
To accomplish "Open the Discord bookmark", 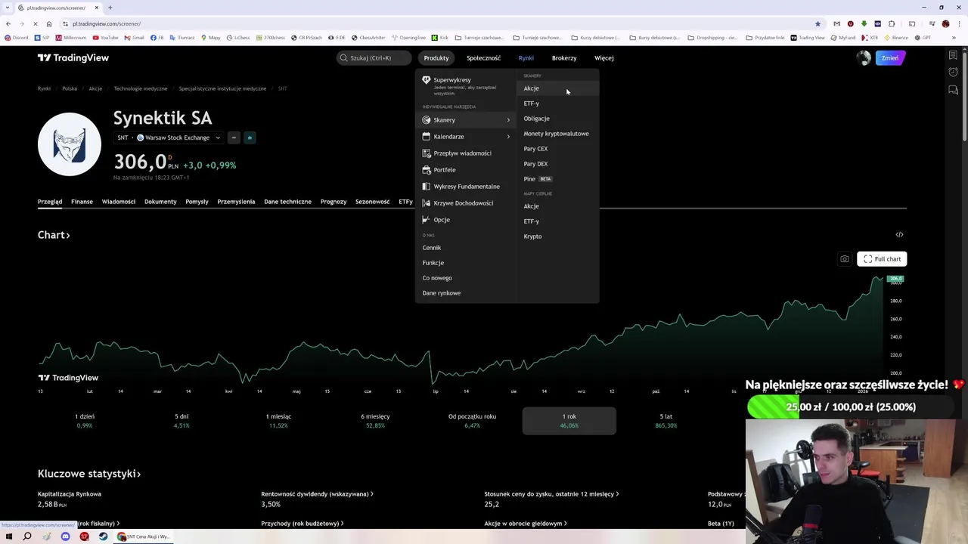I will coord(16,38).
